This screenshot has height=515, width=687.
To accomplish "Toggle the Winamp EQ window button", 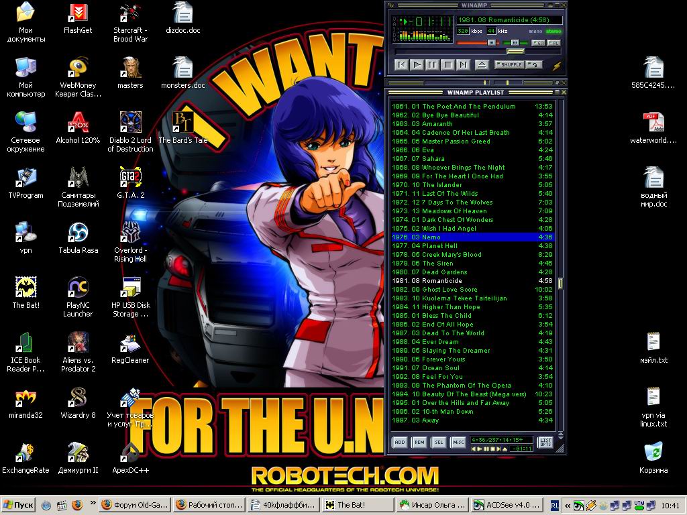I will point(537,43).
